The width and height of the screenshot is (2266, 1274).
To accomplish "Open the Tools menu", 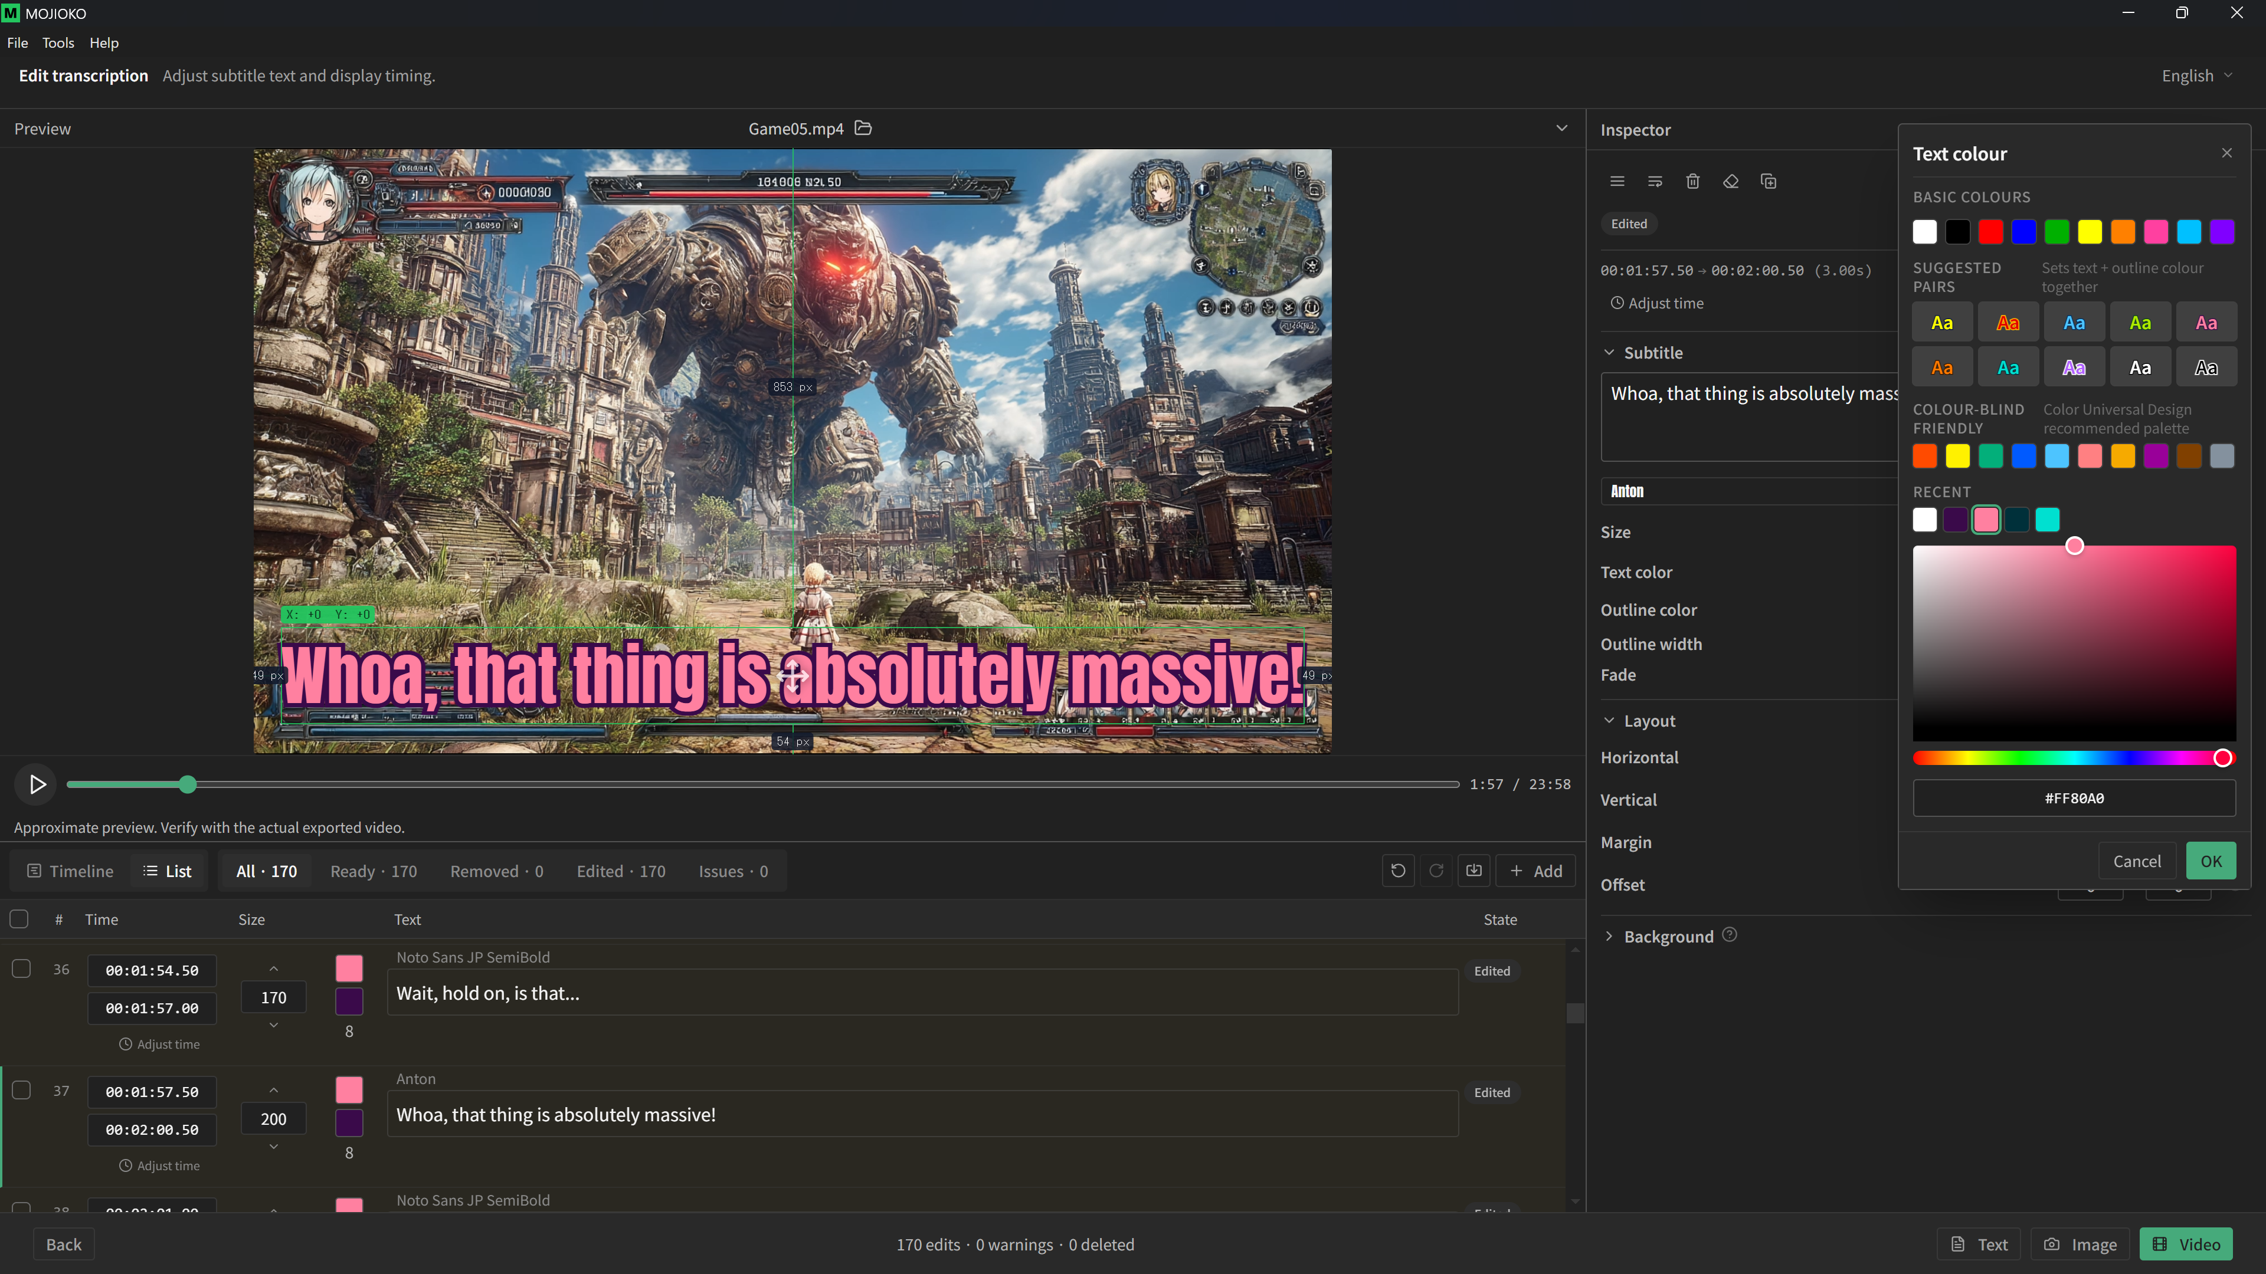I will click(58, 42).
